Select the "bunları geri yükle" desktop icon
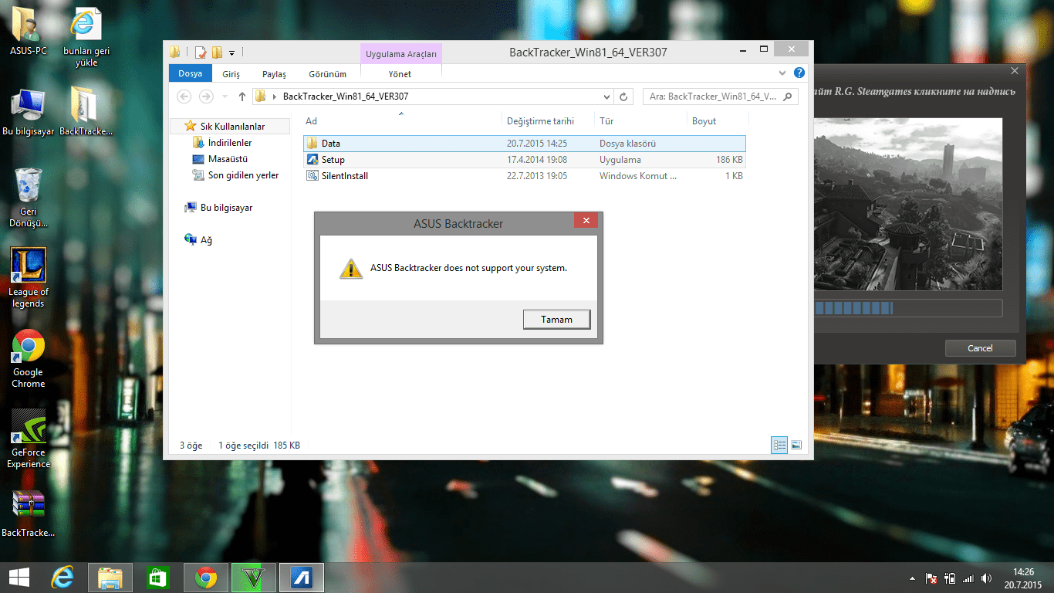This screenshot has height=593, width=1054. (86, 37)
